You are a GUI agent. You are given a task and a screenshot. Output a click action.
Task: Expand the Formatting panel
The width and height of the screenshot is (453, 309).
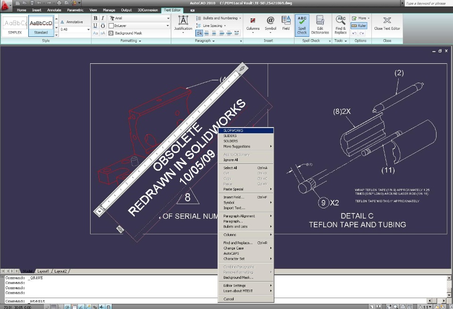tap(131, 41)
